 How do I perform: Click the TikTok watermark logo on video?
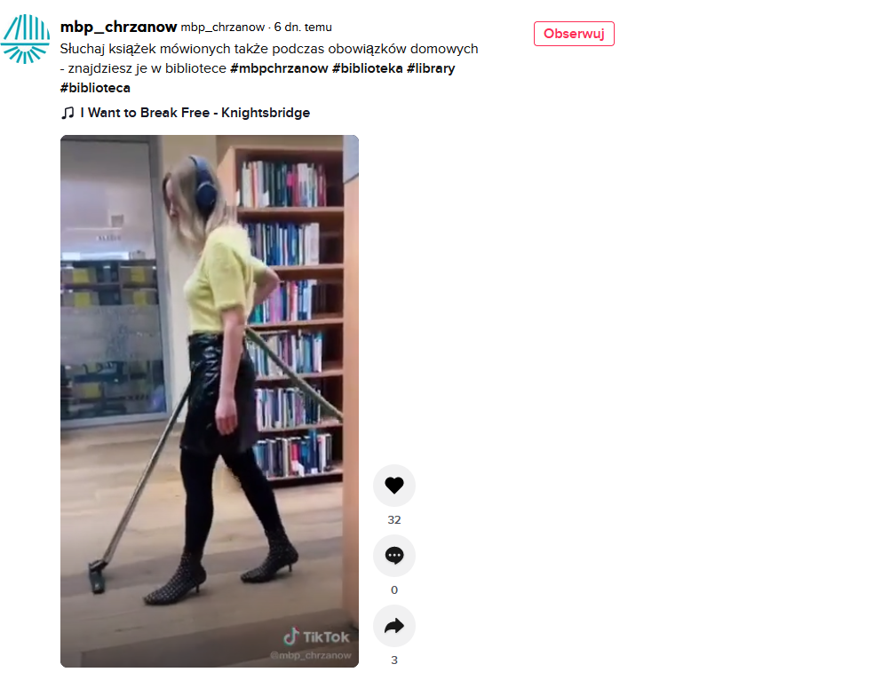pyautogui.click(x=316, y=637)
